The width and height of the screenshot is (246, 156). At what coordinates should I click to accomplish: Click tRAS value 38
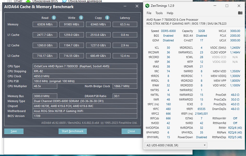pyautogui.click(x=168, y=66)
